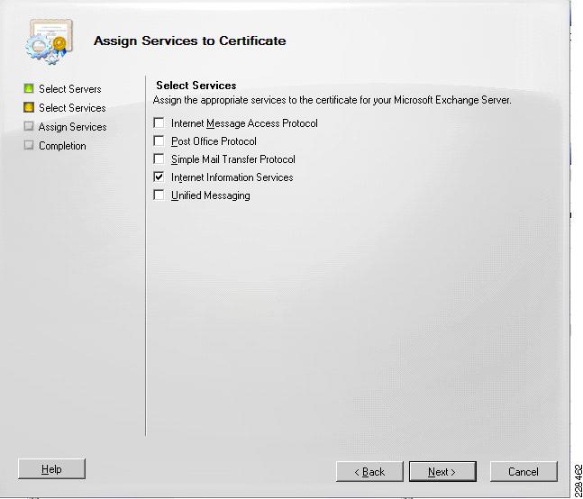This screenshot has width=583, height=499.
Task: Open the Assign Services step label
Action: coord(72,127)
